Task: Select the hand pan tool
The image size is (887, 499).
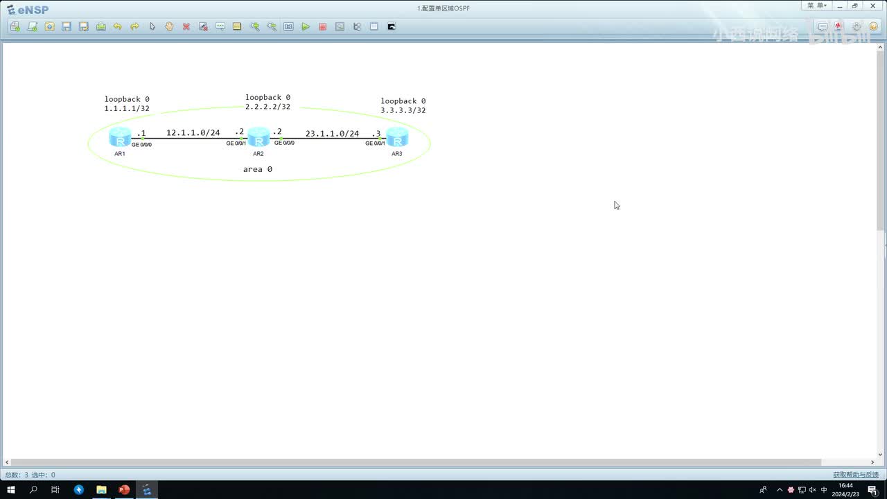Action: click(x=169, y=26)
